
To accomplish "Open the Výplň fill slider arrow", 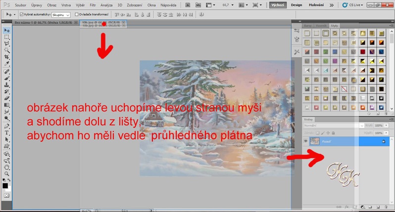I will (386, 133).
